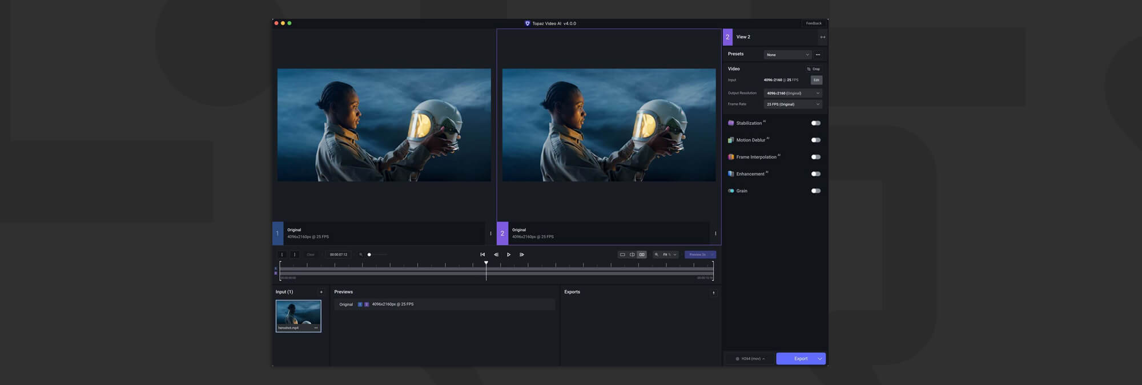Switch to split view layout
Viewport: 1142px width, 385px height.
coord(632,254)
